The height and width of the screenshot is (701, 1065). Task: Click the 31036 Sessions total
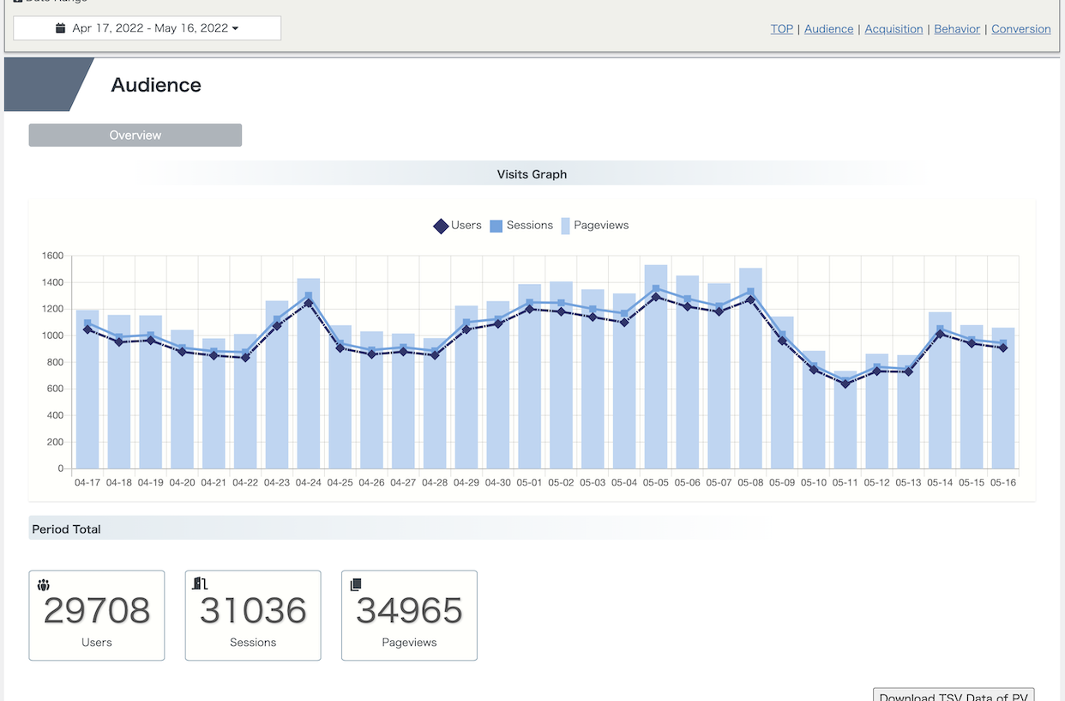coord(253,611)
